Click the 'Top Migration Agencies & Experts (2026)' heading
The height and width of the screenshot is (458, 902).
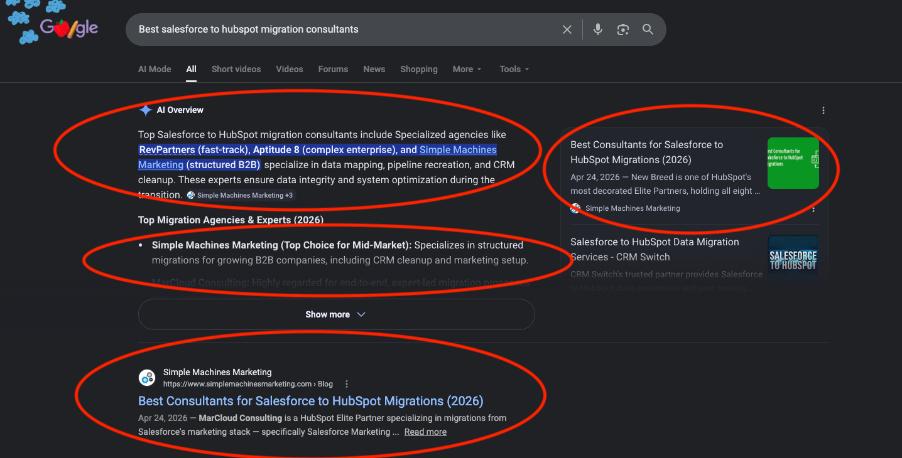(231, 220)
